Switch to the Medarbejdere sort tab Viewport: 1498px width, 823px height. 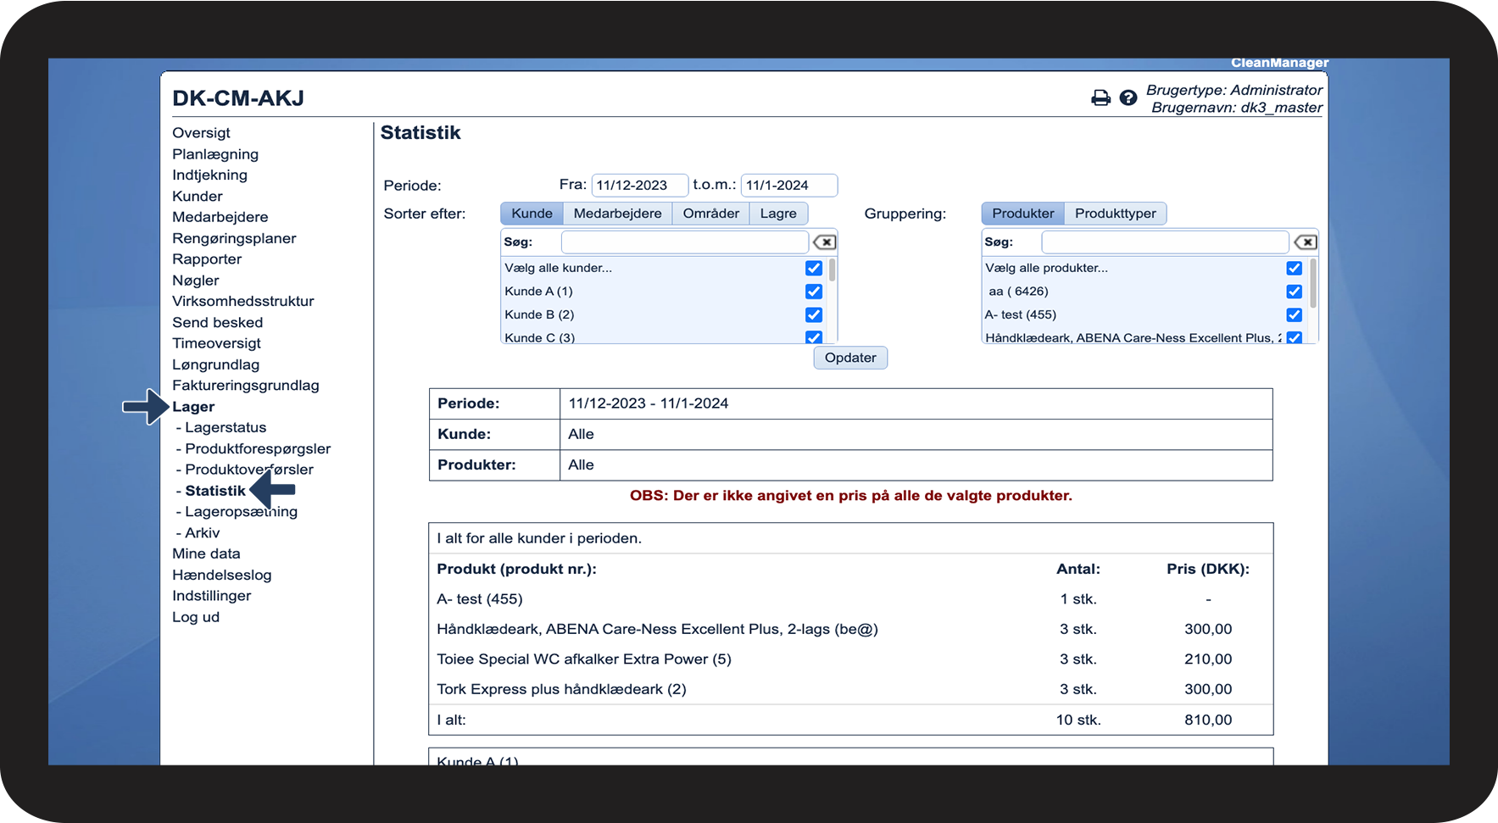coord(617,214)
